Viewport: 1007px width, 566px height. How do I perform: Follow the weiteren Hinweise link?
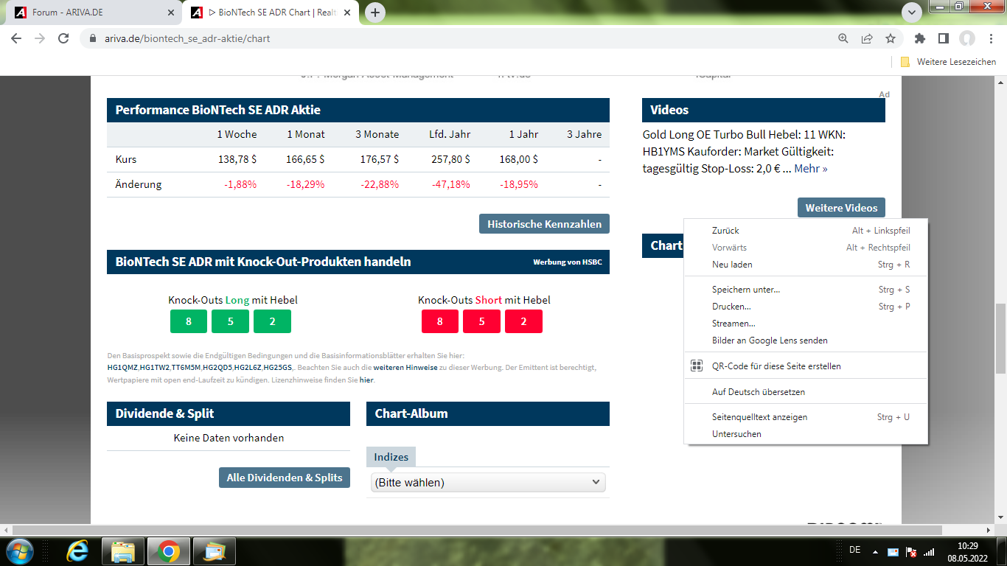[x=405, y=367]
